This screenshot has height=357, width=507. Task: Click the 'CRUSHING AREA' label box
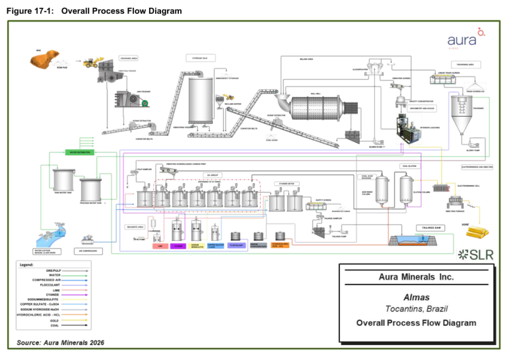coord(129,59)
